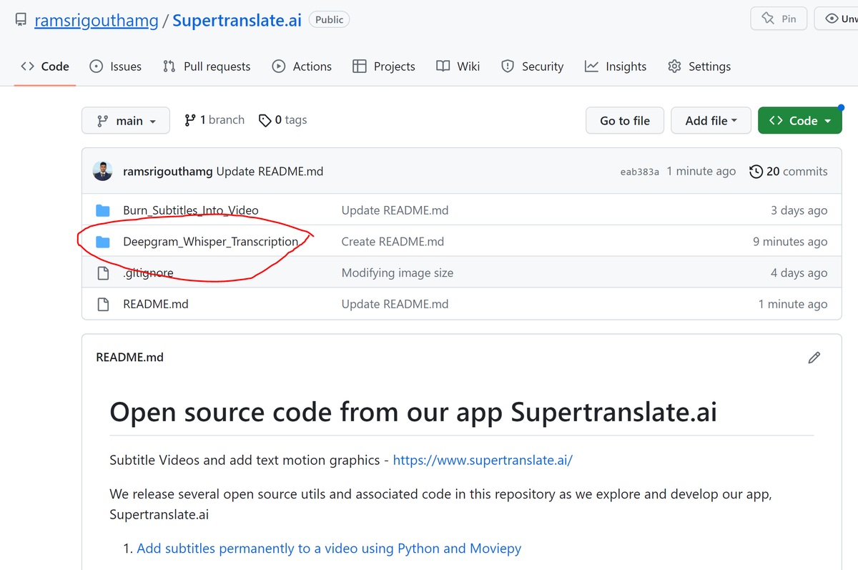Click the Wiki book icon

(443, 67)
